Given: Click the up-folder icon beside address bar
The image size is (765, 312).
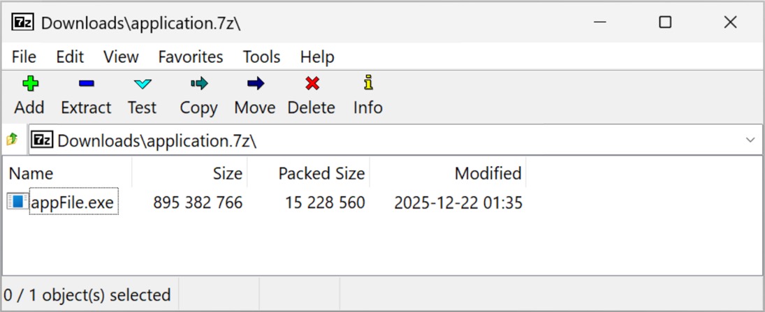Looking at the screenshot, I should [12, 140].
